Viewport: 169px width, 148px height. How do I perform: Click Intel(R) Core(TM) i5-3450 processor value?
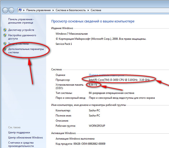point(119,80)
